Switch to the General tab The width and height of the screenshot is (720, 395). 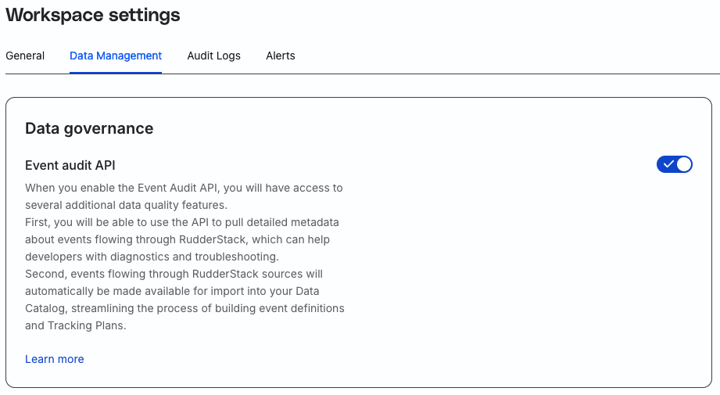pos(25,56)
